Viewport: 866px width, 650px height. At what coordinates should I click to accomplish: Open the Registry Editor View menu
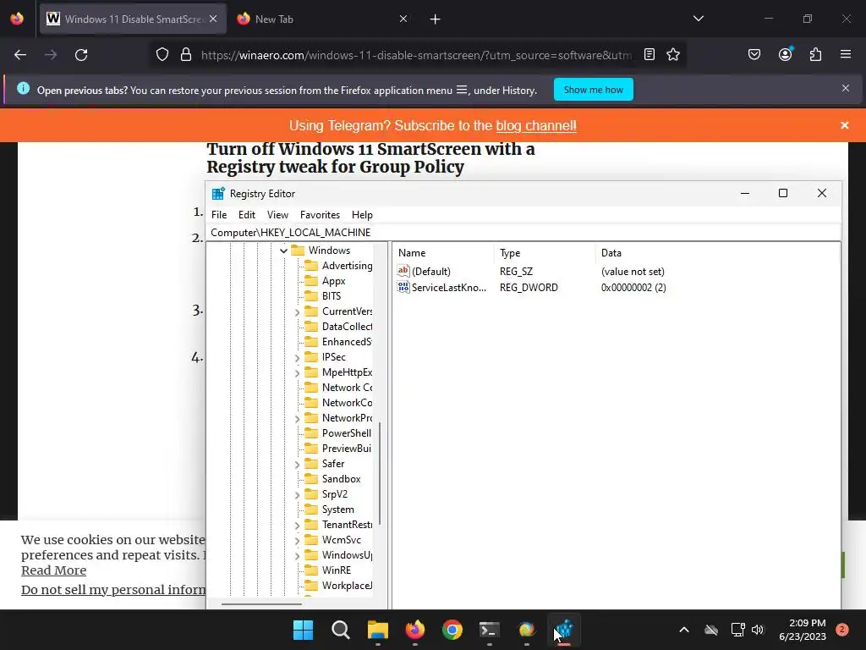(277, 215)
